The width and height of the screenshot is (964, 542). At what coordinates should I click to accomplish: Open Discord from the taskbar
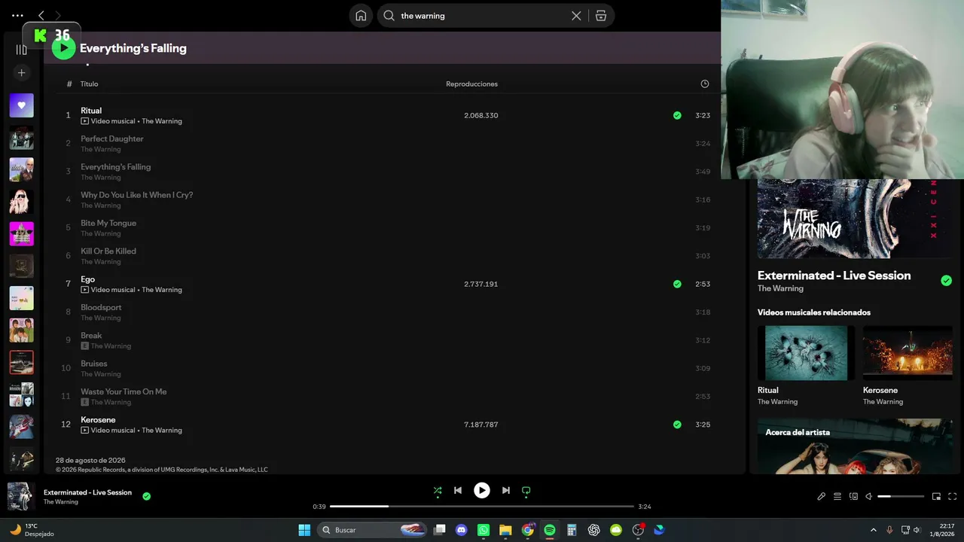tap(462, 530)
